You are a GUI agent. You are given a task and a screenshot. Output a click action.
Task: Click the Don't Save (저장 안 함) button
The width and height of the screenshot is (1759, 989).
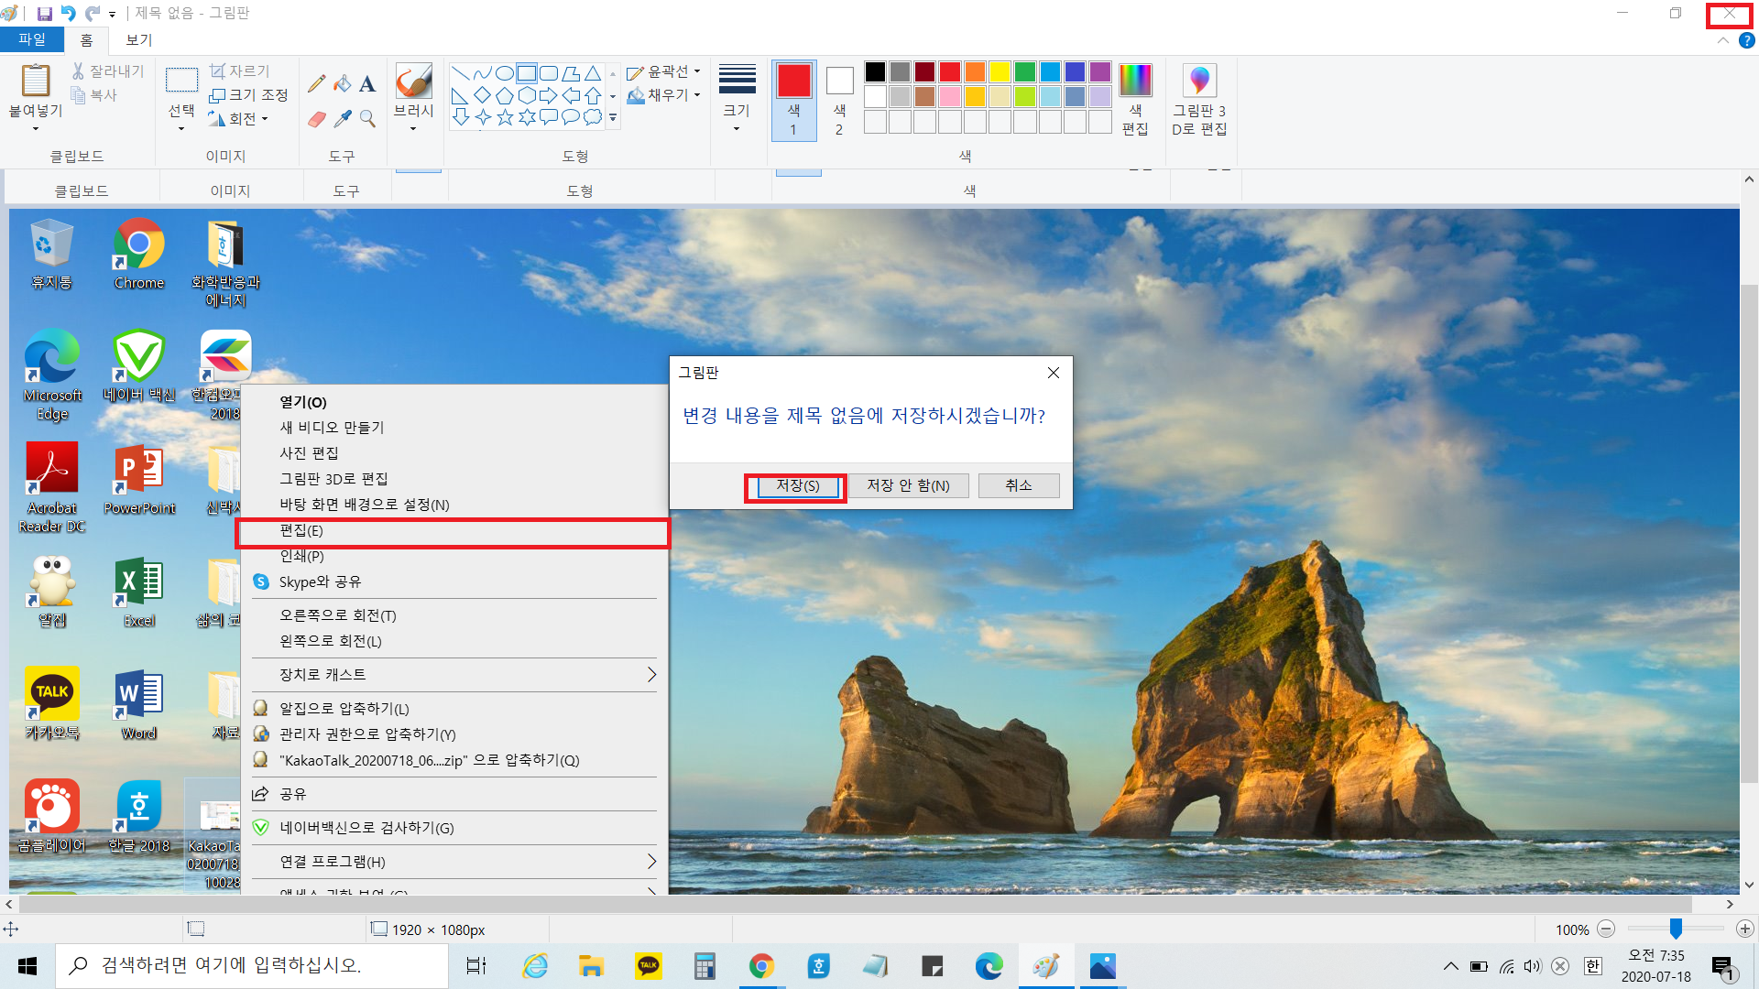[908, 485]
